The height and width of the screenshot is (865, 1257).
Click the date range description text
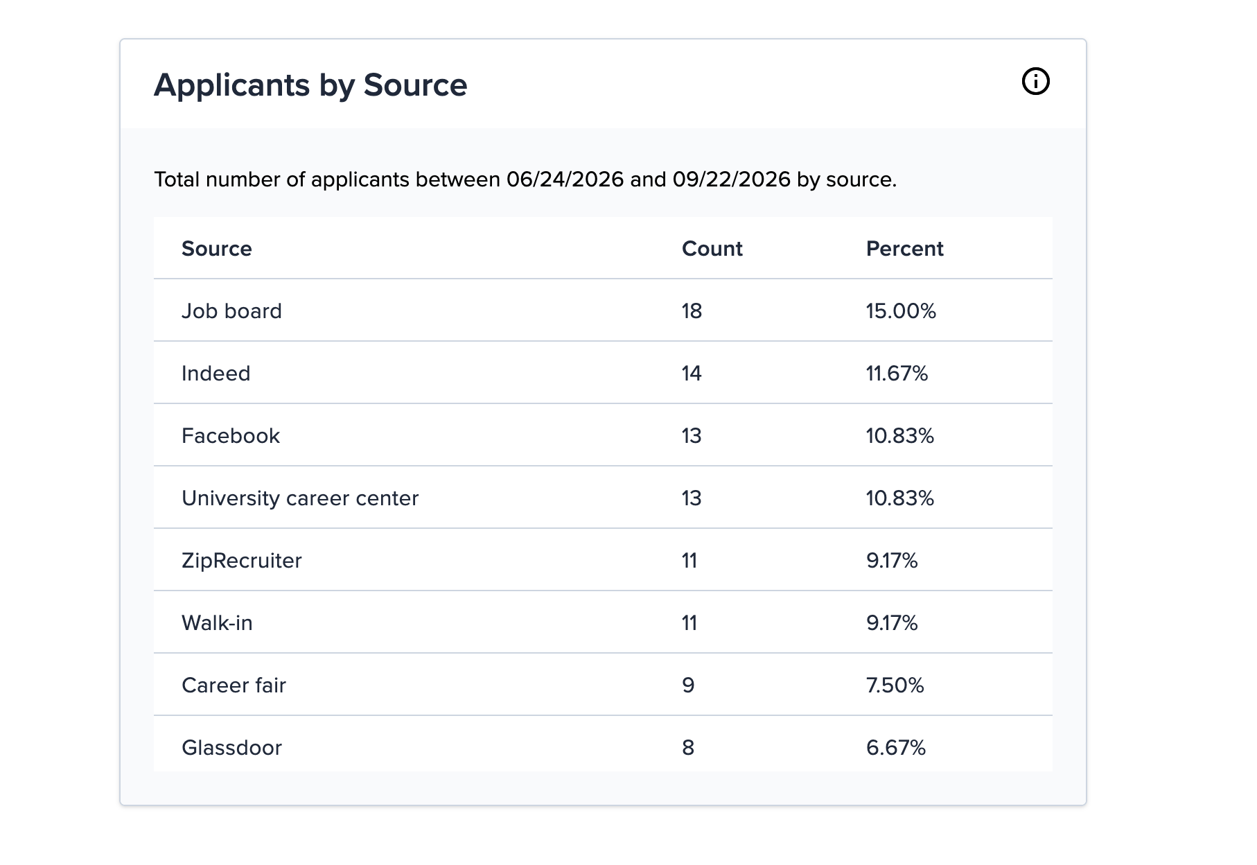click(x=525, y=180)
